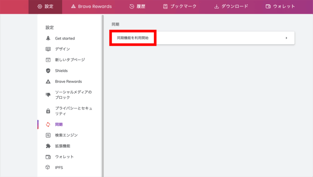Click the puzzle piece 拡張機能 icon
The image size is (313, 177).
click(48, 146)
